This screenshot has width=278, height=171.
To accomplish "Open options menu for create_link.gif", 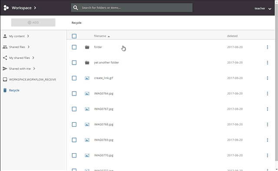I will click(268, 78).
